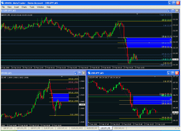Click the 1.9896 current price label
The width and height of the screenshot is (181, 131).
(82, 105)
